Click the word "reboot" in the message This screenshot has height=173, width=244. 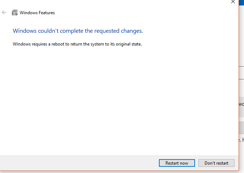[58, 44]
